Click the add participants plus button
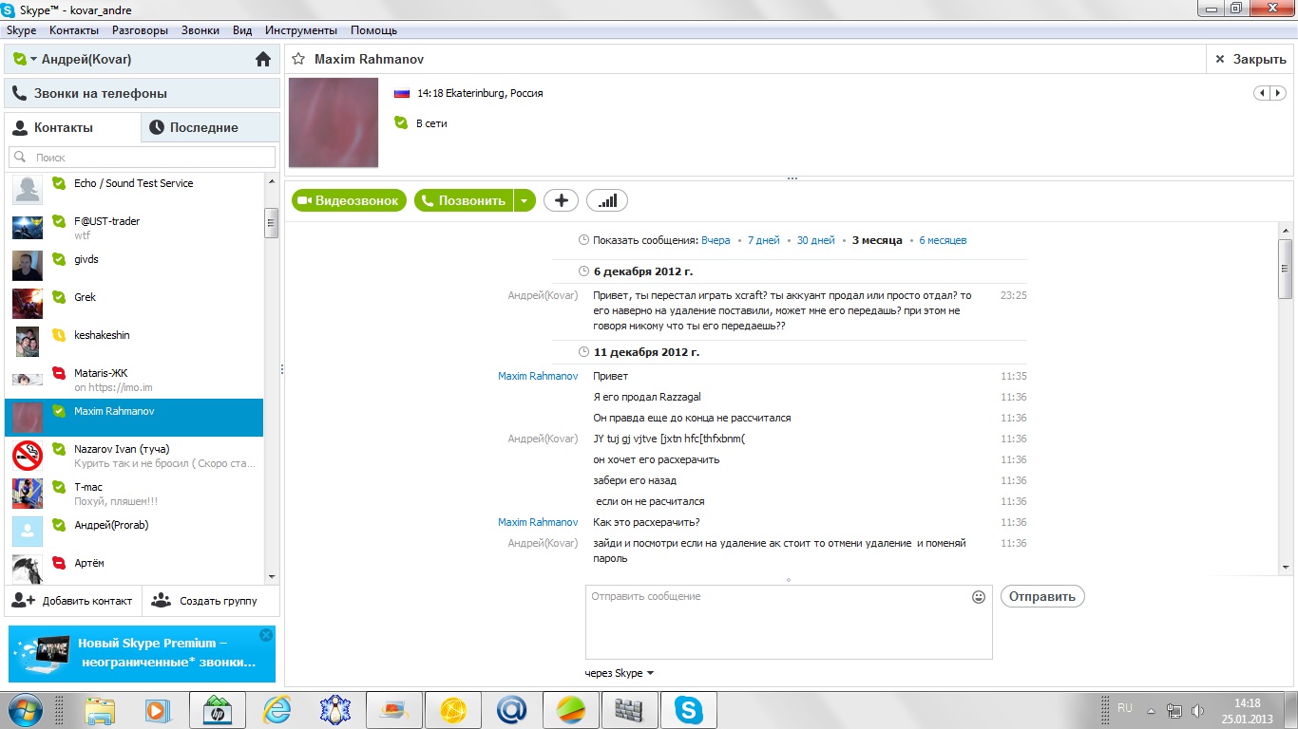Viewport: 1298px width, 729px height. (x=561, y=200)
